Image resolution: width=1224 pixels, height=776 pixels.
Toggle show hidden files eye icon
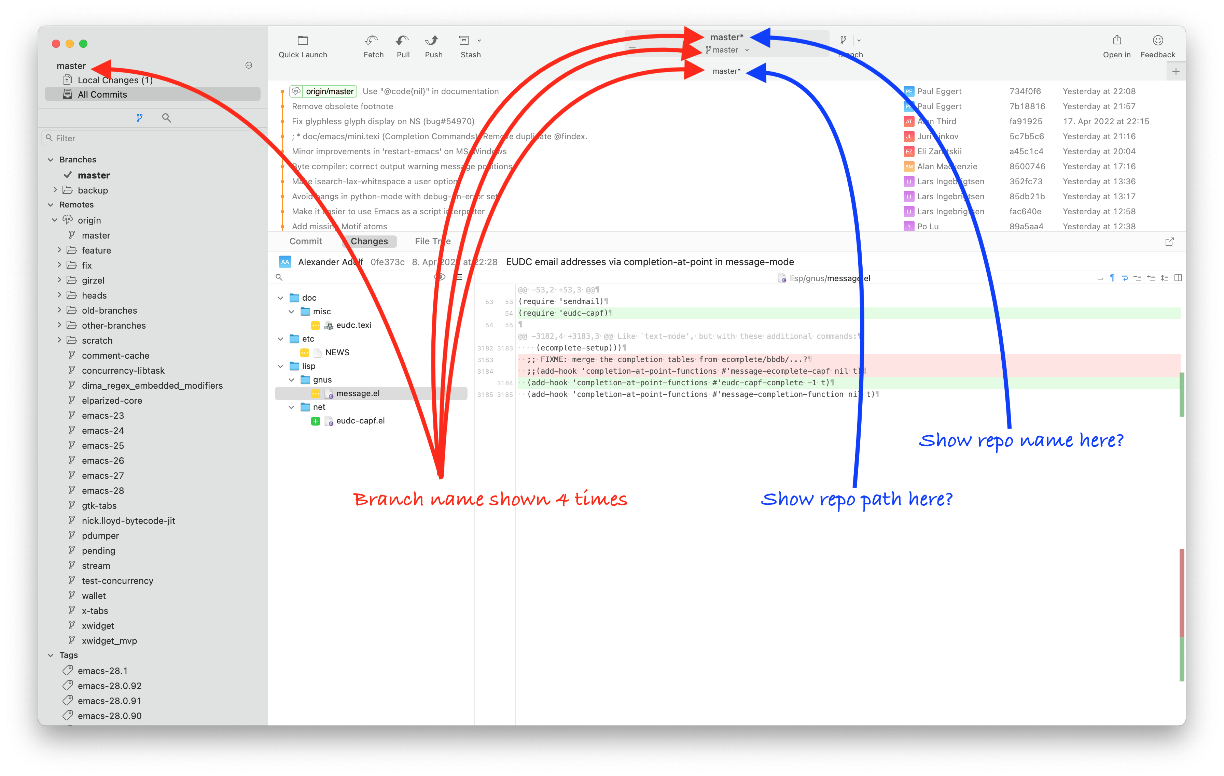point(439,277)
